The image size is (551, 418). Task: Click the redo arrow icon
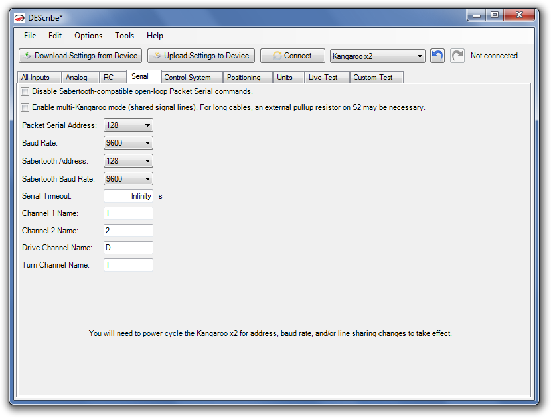point(457,56)
